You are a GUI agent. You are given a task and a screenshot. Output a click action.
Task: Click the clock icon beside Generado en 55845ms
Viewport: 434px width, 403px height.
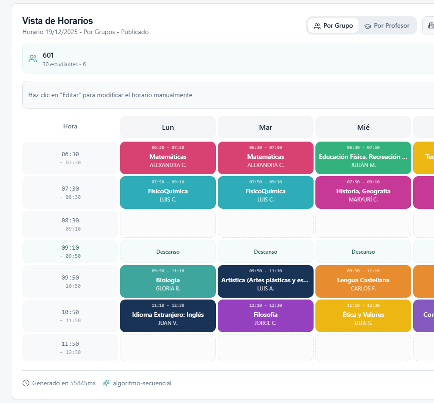click(26, 383)
